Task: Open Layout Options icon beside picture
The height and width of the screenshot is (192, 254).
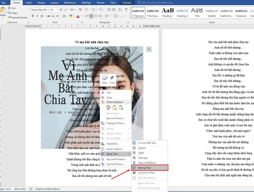Action: tap(149, 49)
